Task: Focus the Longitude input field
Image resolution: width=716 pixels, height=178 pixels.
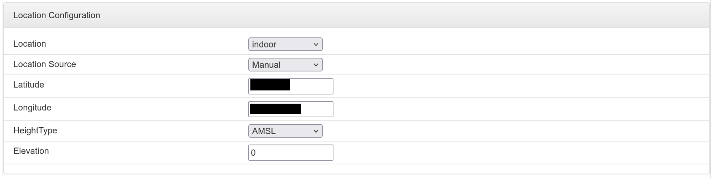Action: [291, 109]
